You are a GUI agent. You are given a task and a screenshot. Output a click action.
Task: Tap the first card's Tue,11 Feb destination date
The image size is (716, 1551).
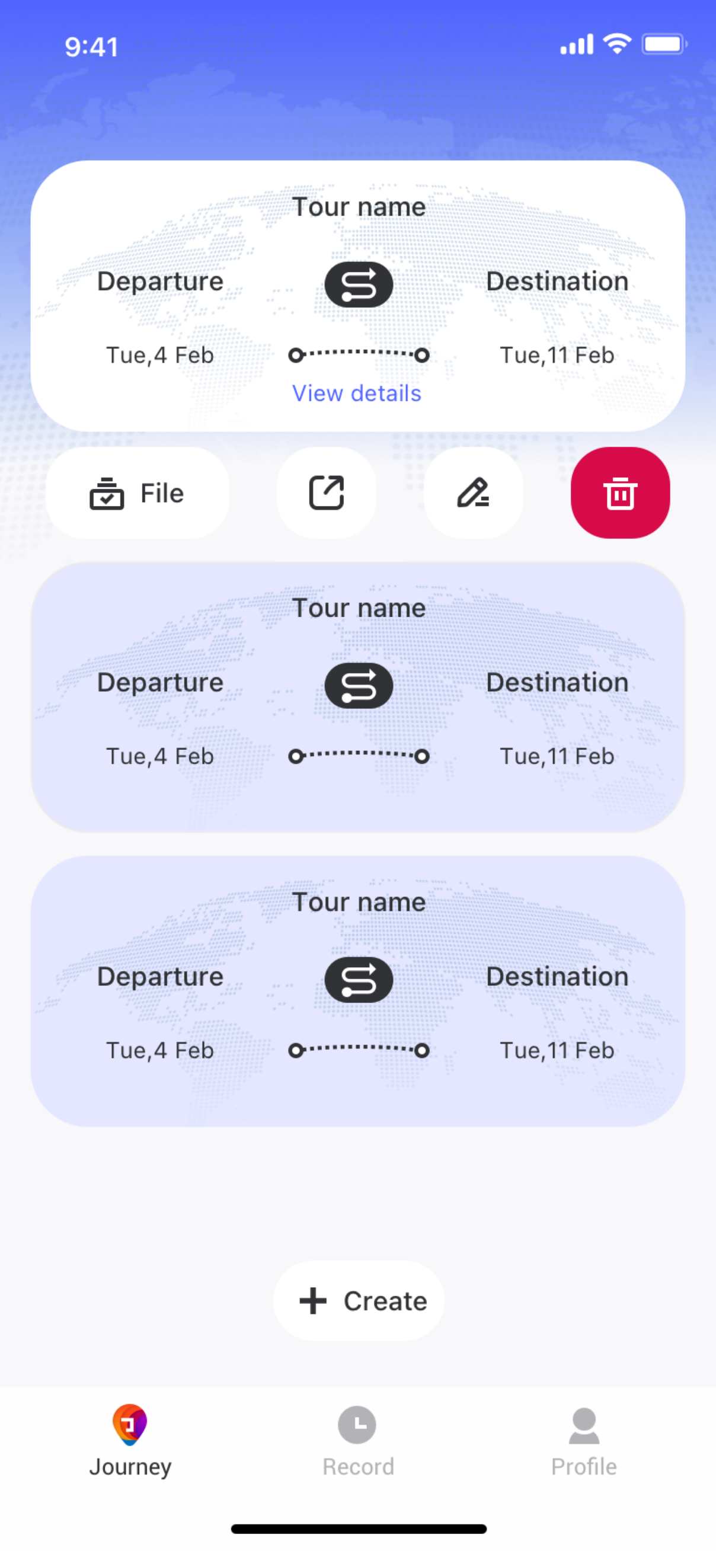pos(557,355)
